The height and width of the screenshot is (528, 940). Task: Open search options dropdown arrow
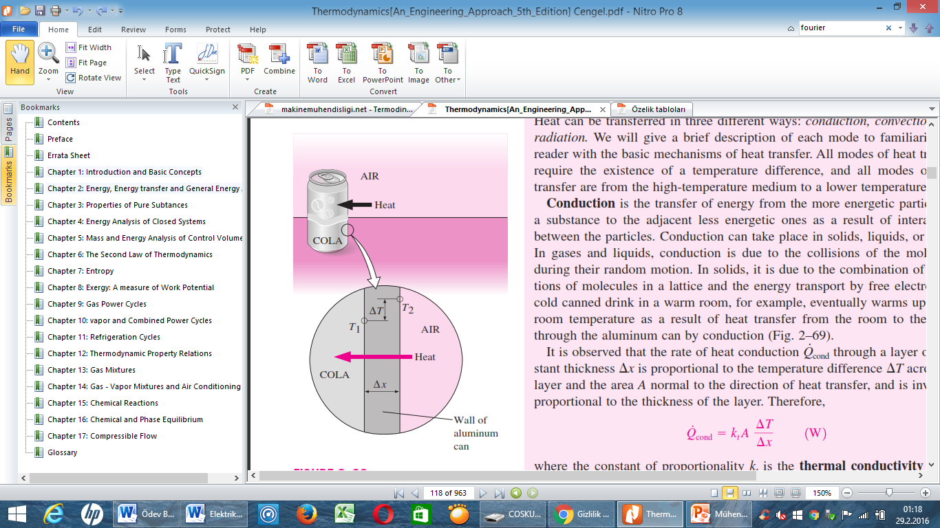point(899,28)
